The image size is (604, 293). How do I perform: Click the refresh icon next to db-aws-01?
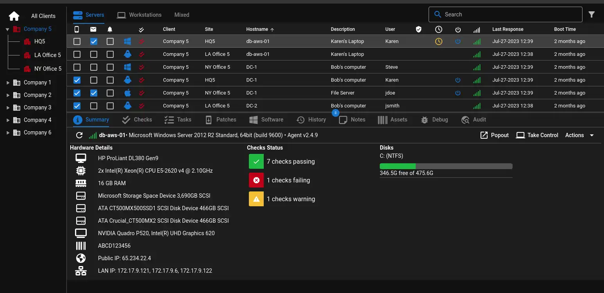(79, 135)
